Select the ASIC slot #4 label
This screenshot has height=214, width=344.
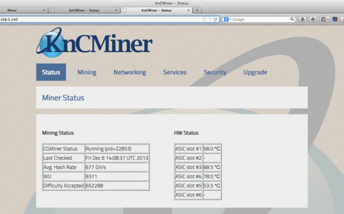(188, 176)
